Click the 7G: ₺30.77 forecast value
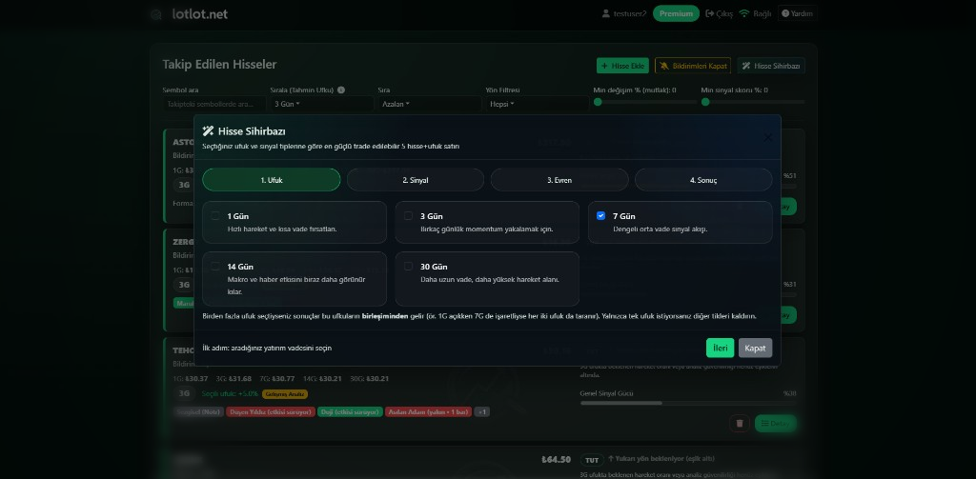The height and width of the screenshot is (479, 976). click(x=278, y=378)
